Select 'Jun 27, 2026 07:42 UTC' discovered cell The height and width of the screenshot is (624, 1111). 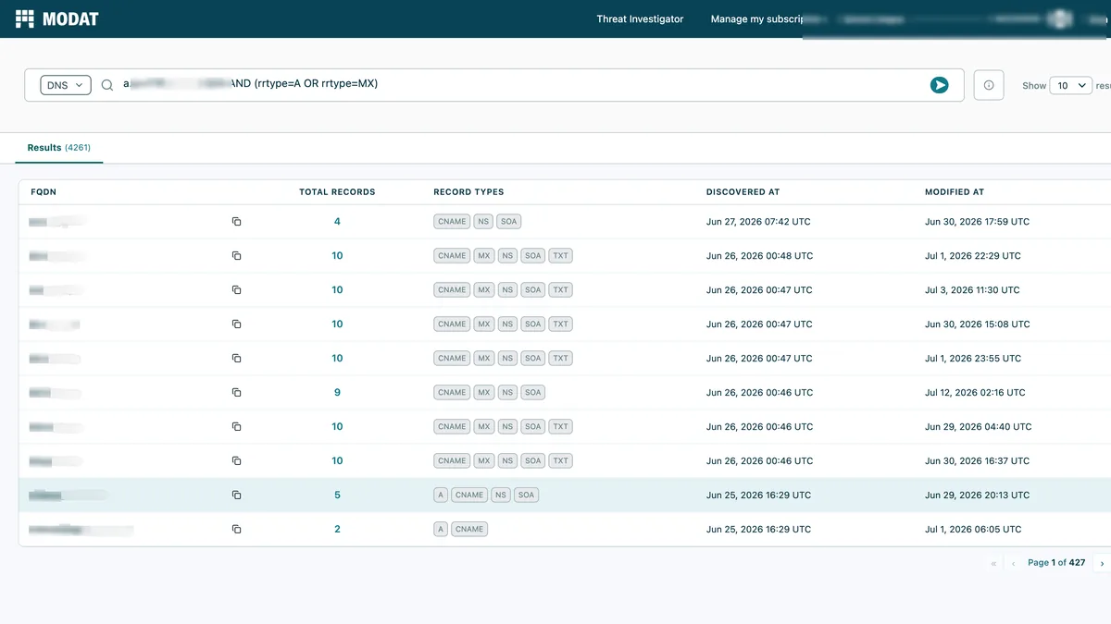click(x=759, y=222)
